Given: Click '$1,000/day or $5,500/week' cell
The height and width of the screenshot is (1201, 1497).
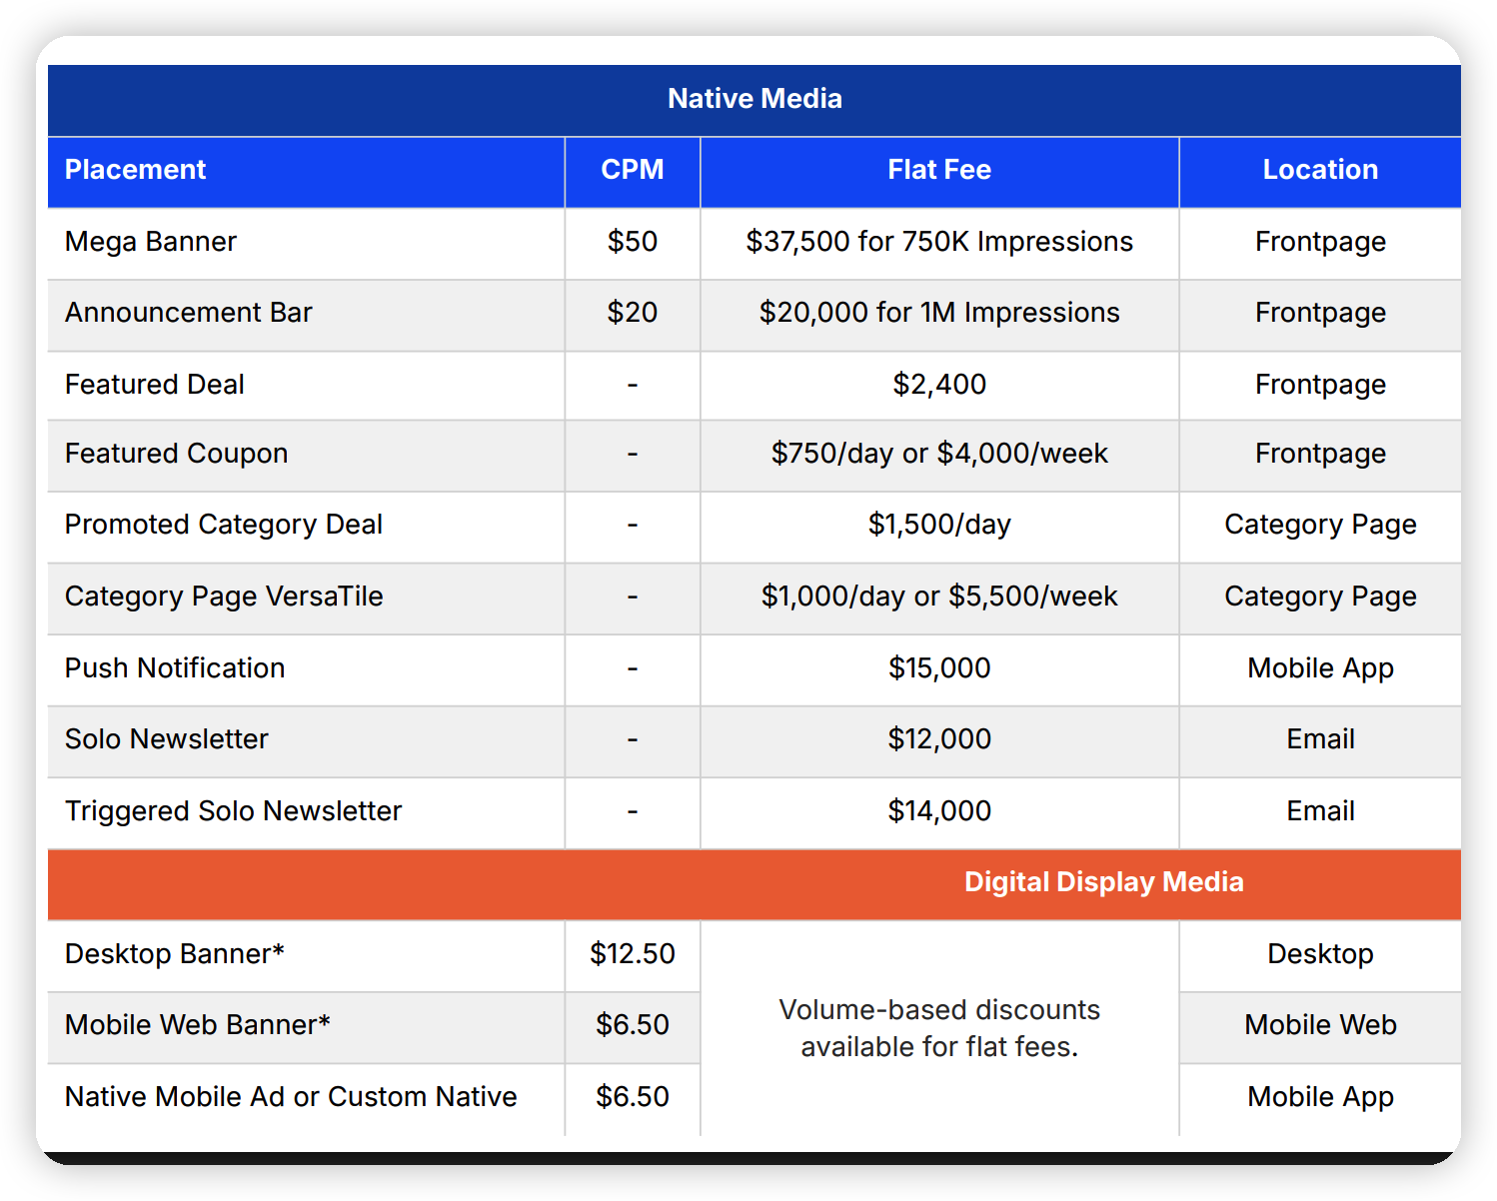Looking at the screenshot, I should tap(939, 597).
